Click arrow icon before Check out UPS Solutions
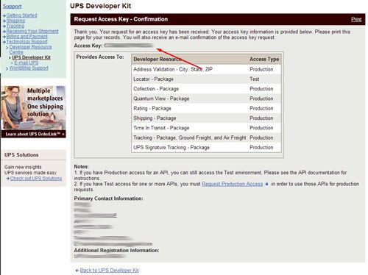Viewport: 368px width, 275px height. [x=8, y=179]
